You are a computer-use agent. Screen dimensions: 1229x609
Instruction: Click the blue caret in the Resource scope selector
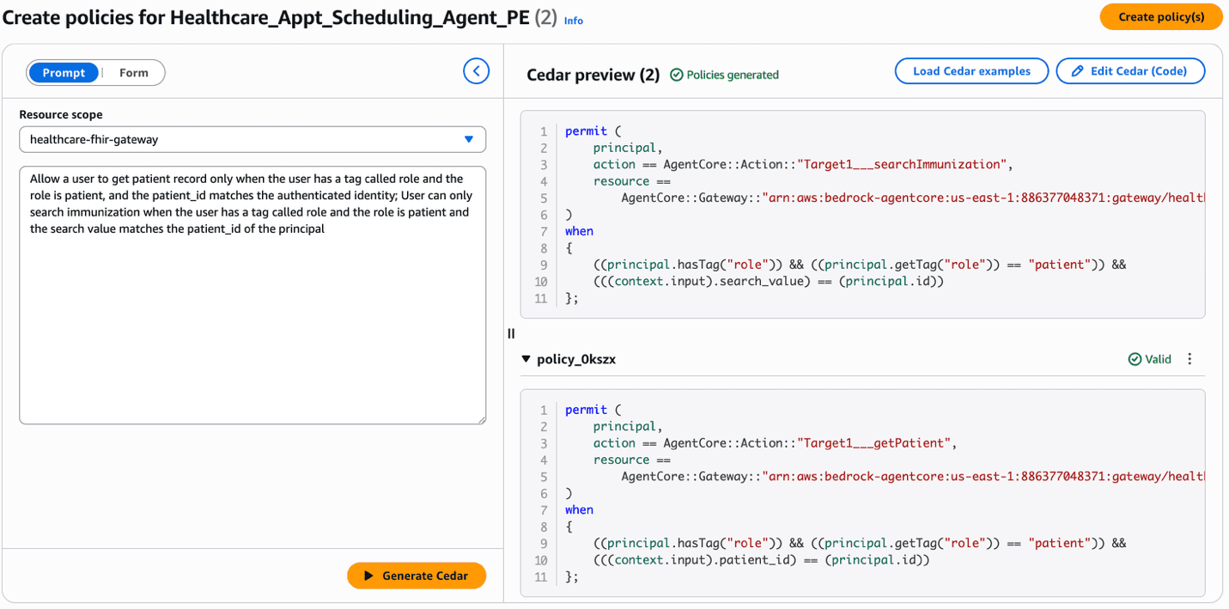point(469,139)
